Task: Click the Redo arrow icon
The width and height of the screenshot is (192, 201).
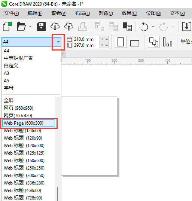Action: [x=164, y=27]
